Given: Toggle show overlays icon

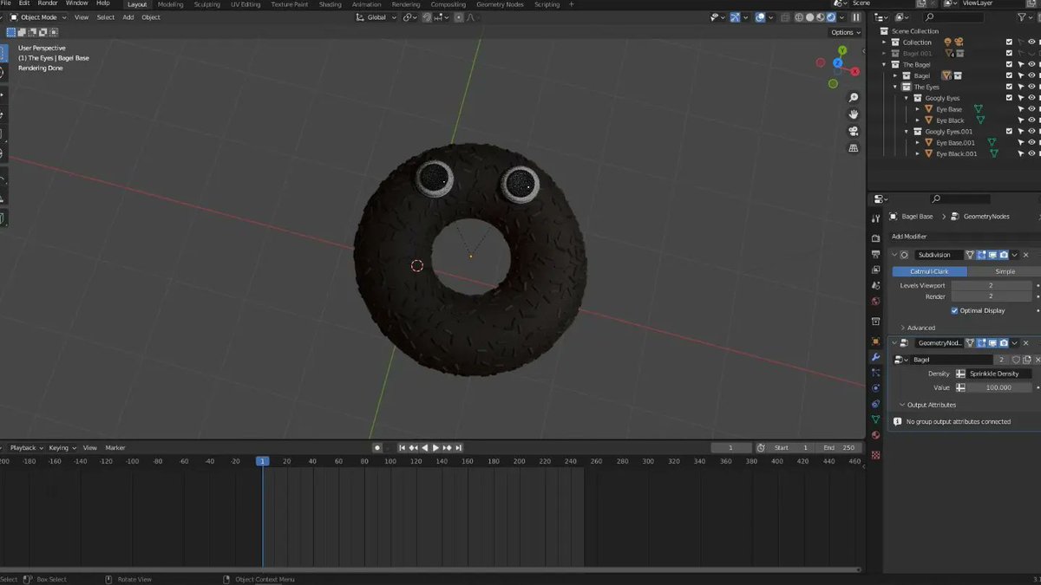Looking at the screenshot, I should coord(760,17).
